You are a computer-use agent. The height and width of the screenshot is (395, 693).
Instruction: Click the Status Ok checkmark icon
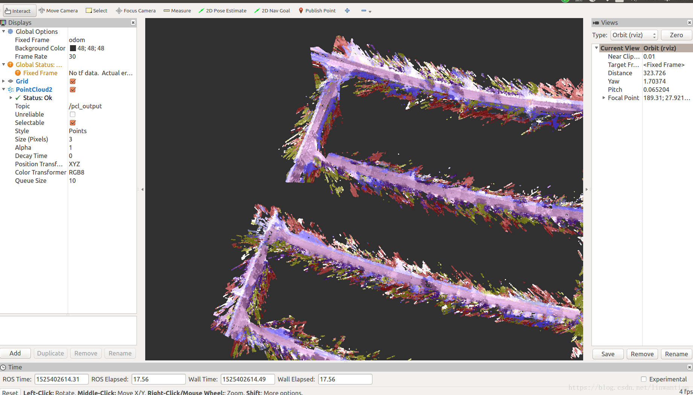tap(18, 98)
